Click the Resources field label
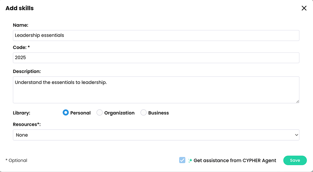The width and height of the screenshot is (313, 172). click(x=27, y=124)
